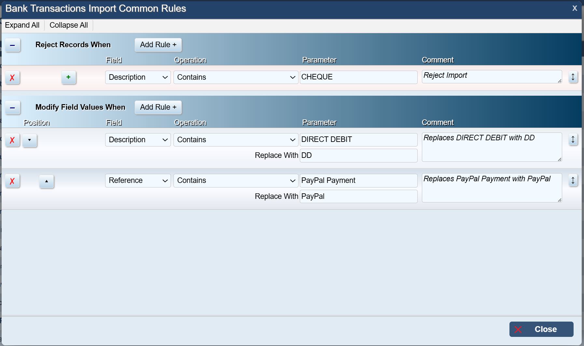
Task: Click resize arrow beside PayPal comment
Action: [x=573, y=180]
